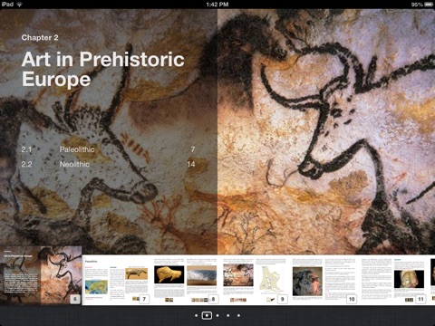Go to the fifth chapter dot
This screenshot has width=435, height=326.
(238, 315)
